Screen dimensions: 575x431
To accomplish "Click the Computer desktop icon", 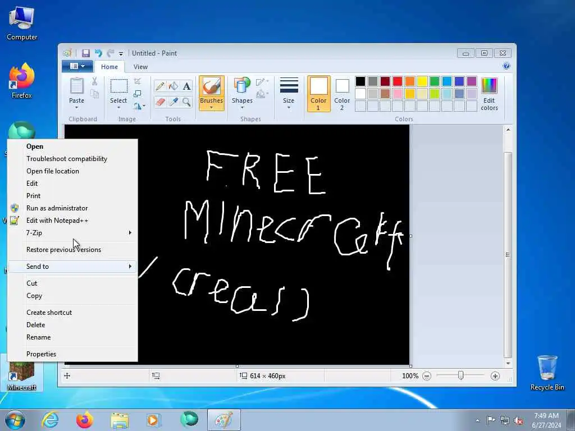I will pyautogui.click(x=22, y=24).
